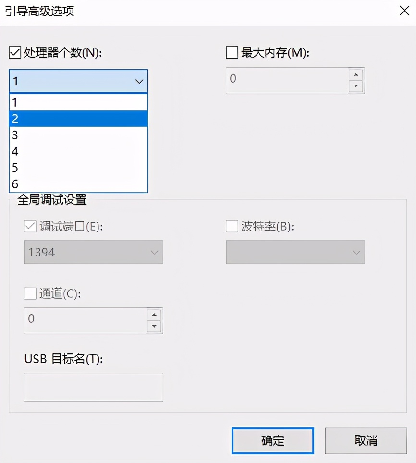Toggle the 调试端口(E) checkbox
The image size is (416, 463).
tap(30, 227)
